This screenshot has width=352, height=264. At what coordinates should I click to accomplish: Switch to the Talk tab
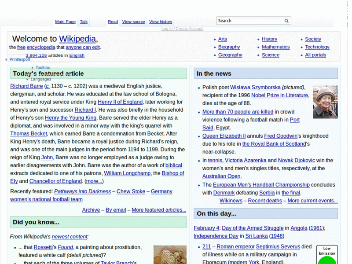(84, 22)
